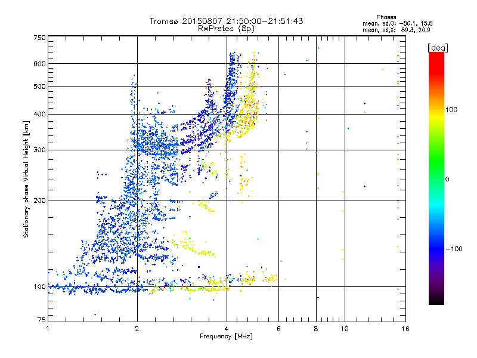
Task: Click the y-axis height tick label '100'
Action: click(40, 287)
